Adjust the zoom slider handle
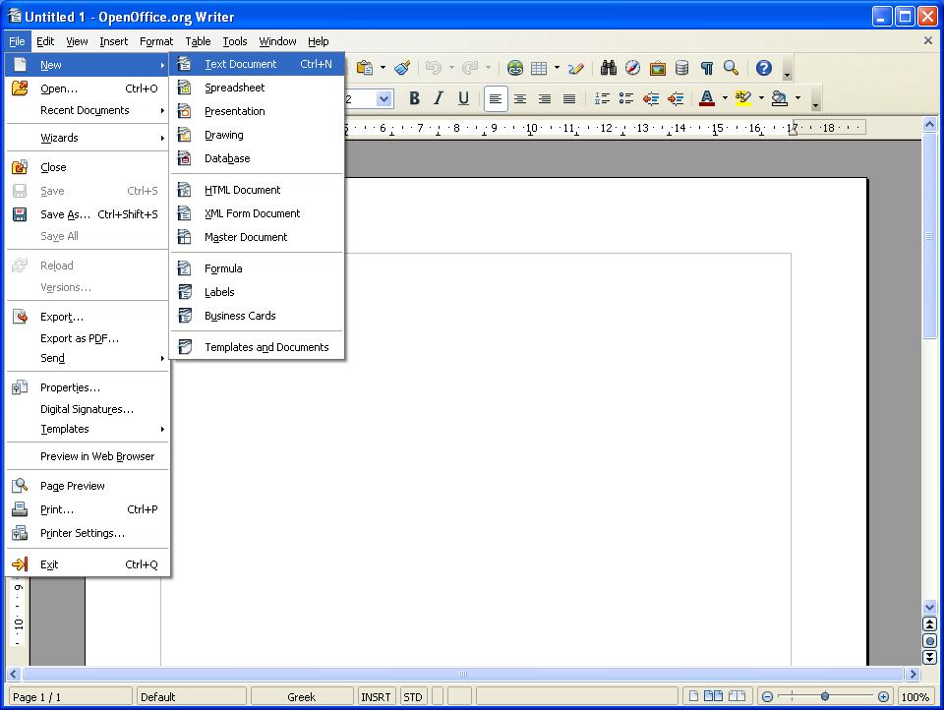The image size is (944, 710). (825, 697)
